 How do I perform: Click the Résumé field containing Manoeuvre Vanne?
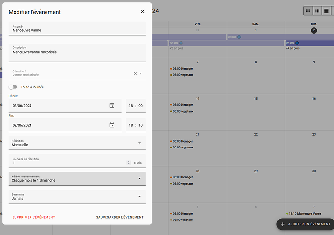pos(77,29)
